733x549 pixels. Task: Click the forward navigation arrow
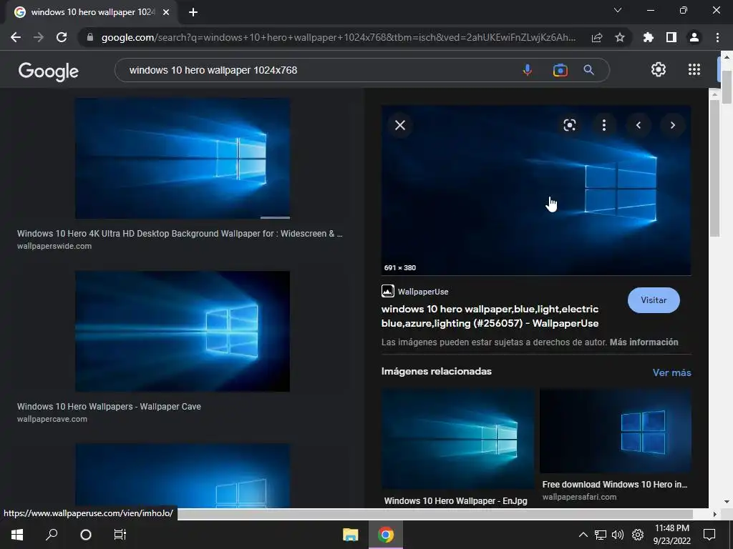point(39,37)
